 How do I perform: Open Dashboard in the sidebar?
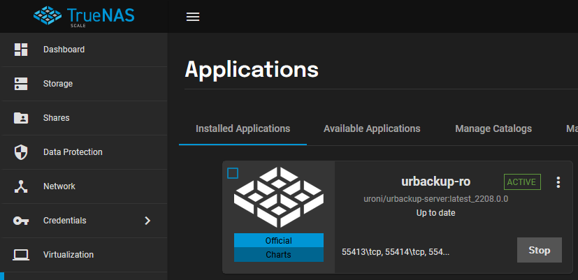click(85, 50)
